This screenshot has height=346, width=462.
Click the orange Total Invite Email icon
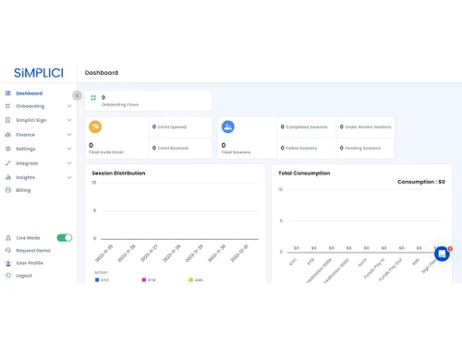95,126
